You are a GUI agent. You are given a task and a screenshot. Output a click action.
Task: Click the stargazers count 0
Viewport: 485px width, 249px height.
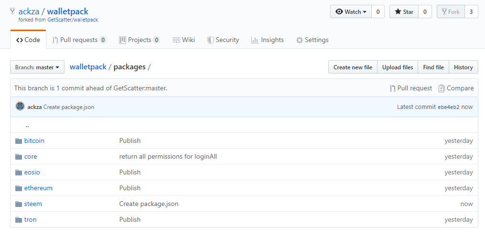click(425, 12)
